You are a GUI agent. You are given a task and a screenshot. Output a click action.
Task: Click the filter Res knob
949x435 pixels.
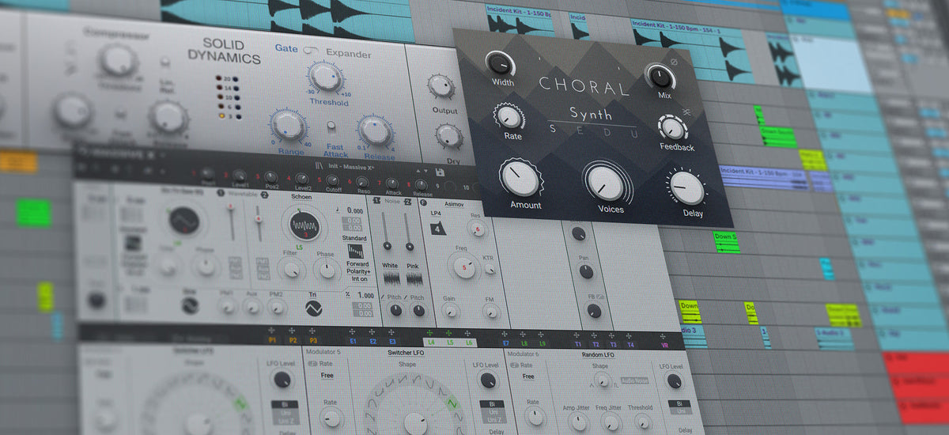coord(477,229)
